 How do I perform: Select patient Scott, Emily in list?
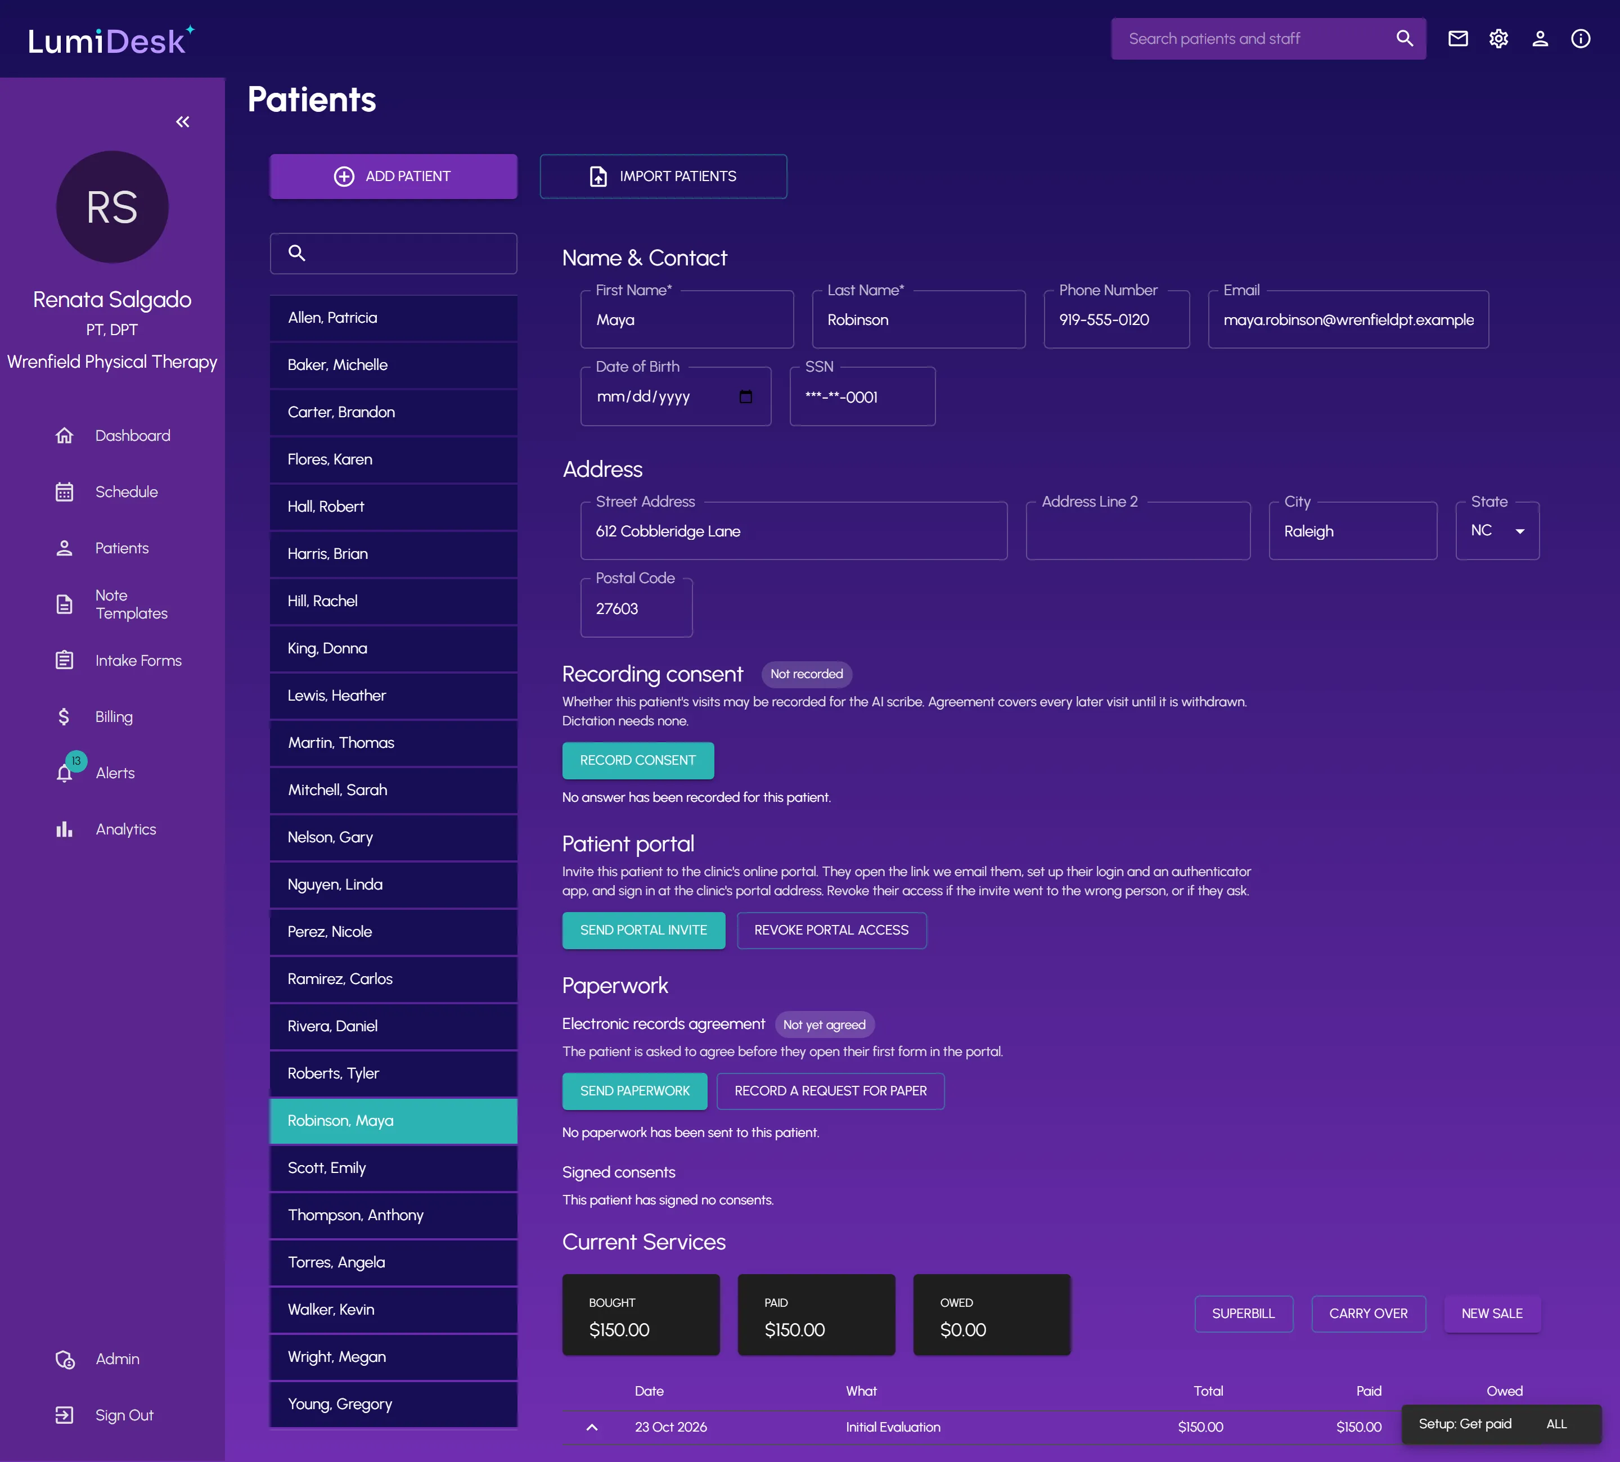(x=394, y=1167)
